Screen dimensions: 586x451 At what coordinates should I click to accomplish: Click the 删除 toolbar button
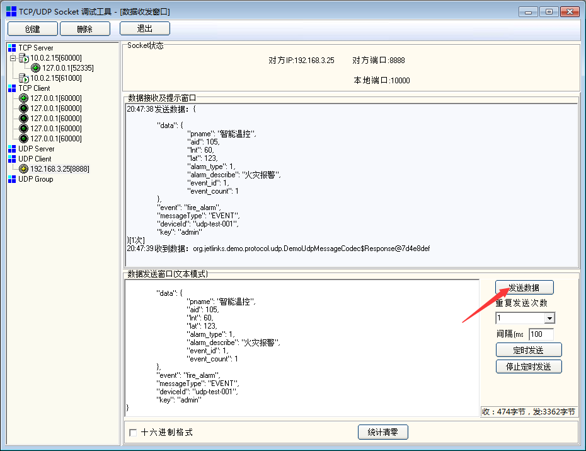pyautogui.click(x=84, y=29)
